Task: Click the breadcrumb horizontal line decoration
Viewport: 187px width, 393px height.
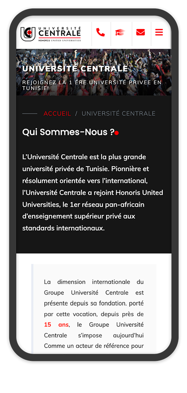Action: click(x=30, y=114)
